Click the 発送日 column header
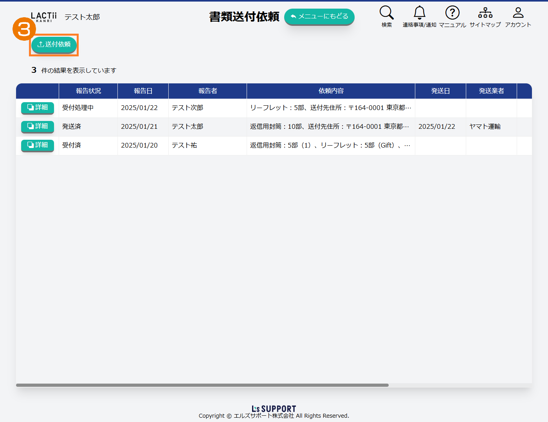Screen dimensions: 548x422 click(440, 91)
